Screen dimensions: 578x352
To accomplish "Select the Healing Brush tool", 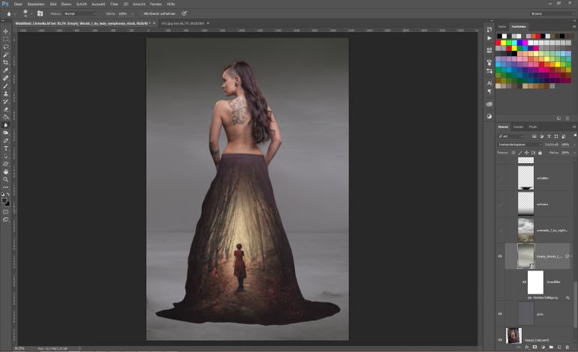I will tap(5, 78).
